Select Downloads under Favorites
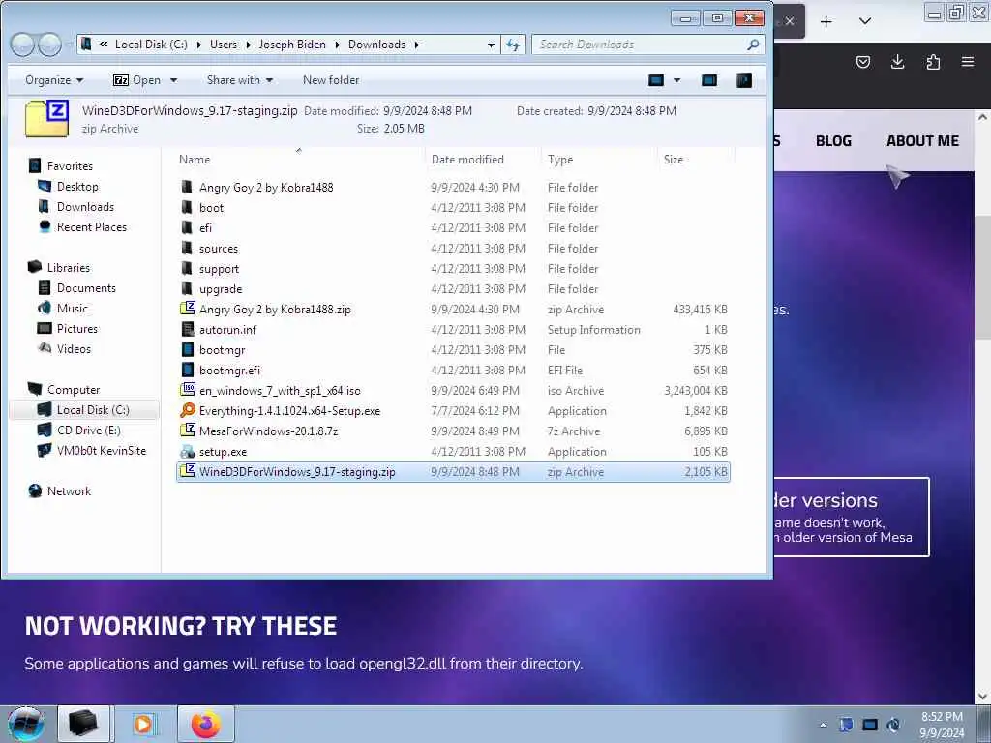Image resolution: width=991 pixels, height=743 pixels. point(85,207)
